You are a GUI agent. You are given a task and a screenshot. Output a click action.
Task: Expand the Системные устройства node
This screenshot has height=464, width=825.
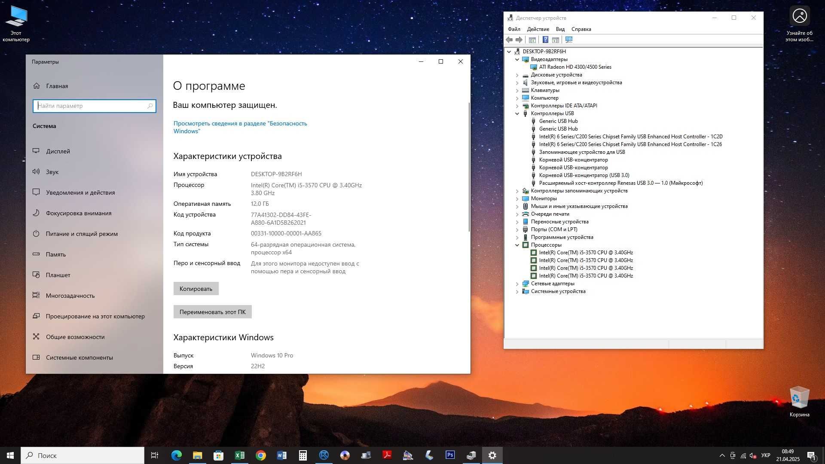(517, 291)
